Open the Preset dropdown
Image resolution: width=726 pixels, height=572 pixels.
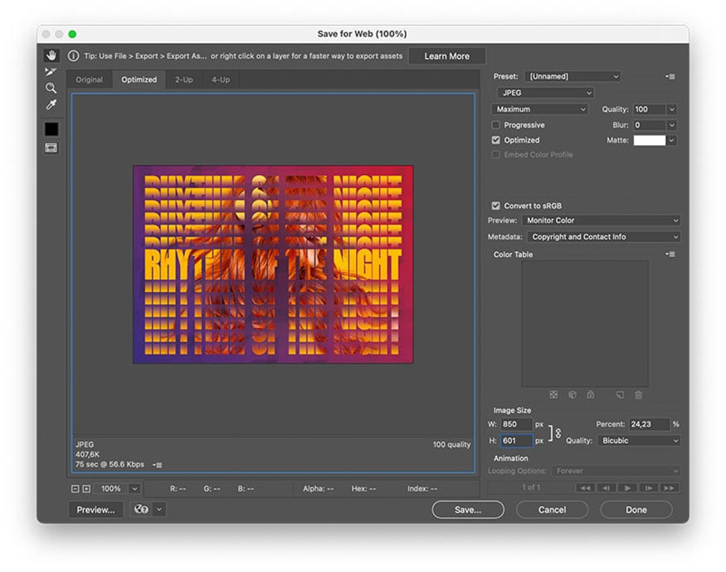pos(573,76)
